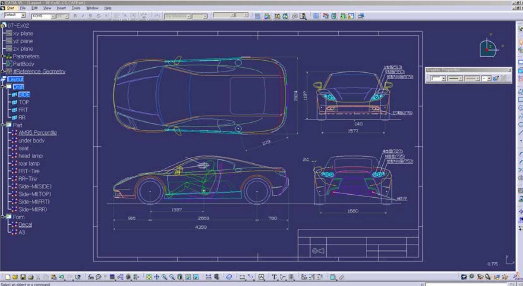Screen dimensions: 523x286
Task: Click the painter brush icon in Graphic Properties
Action: click(496, 78)
